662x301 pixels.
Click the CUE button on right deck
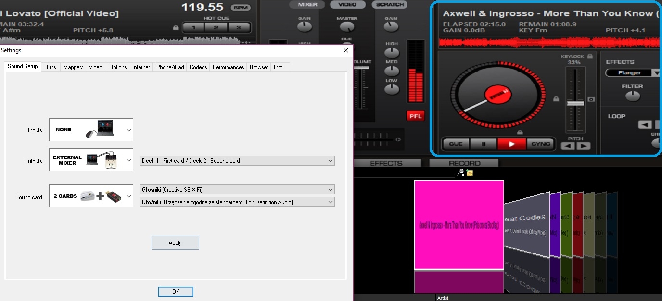456,144
